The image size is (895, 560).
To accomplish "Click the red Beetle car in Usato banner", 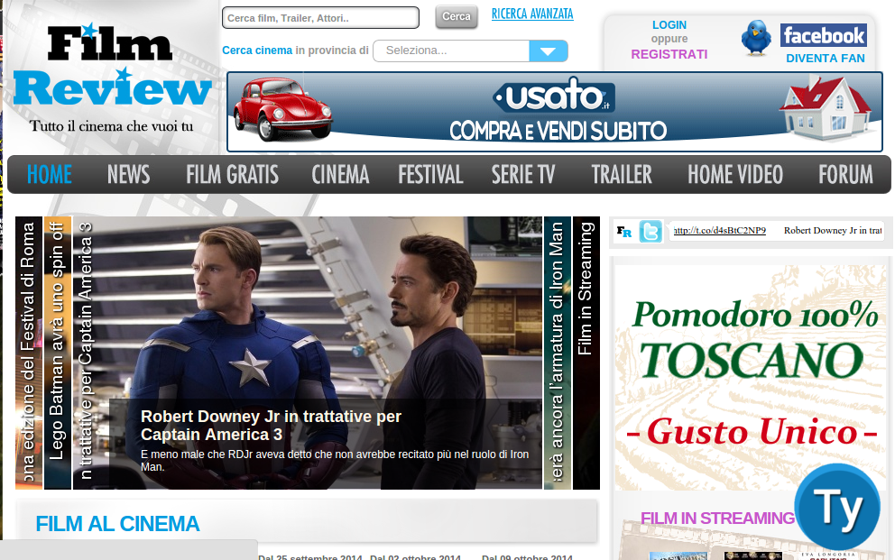I will coord(282,109).
